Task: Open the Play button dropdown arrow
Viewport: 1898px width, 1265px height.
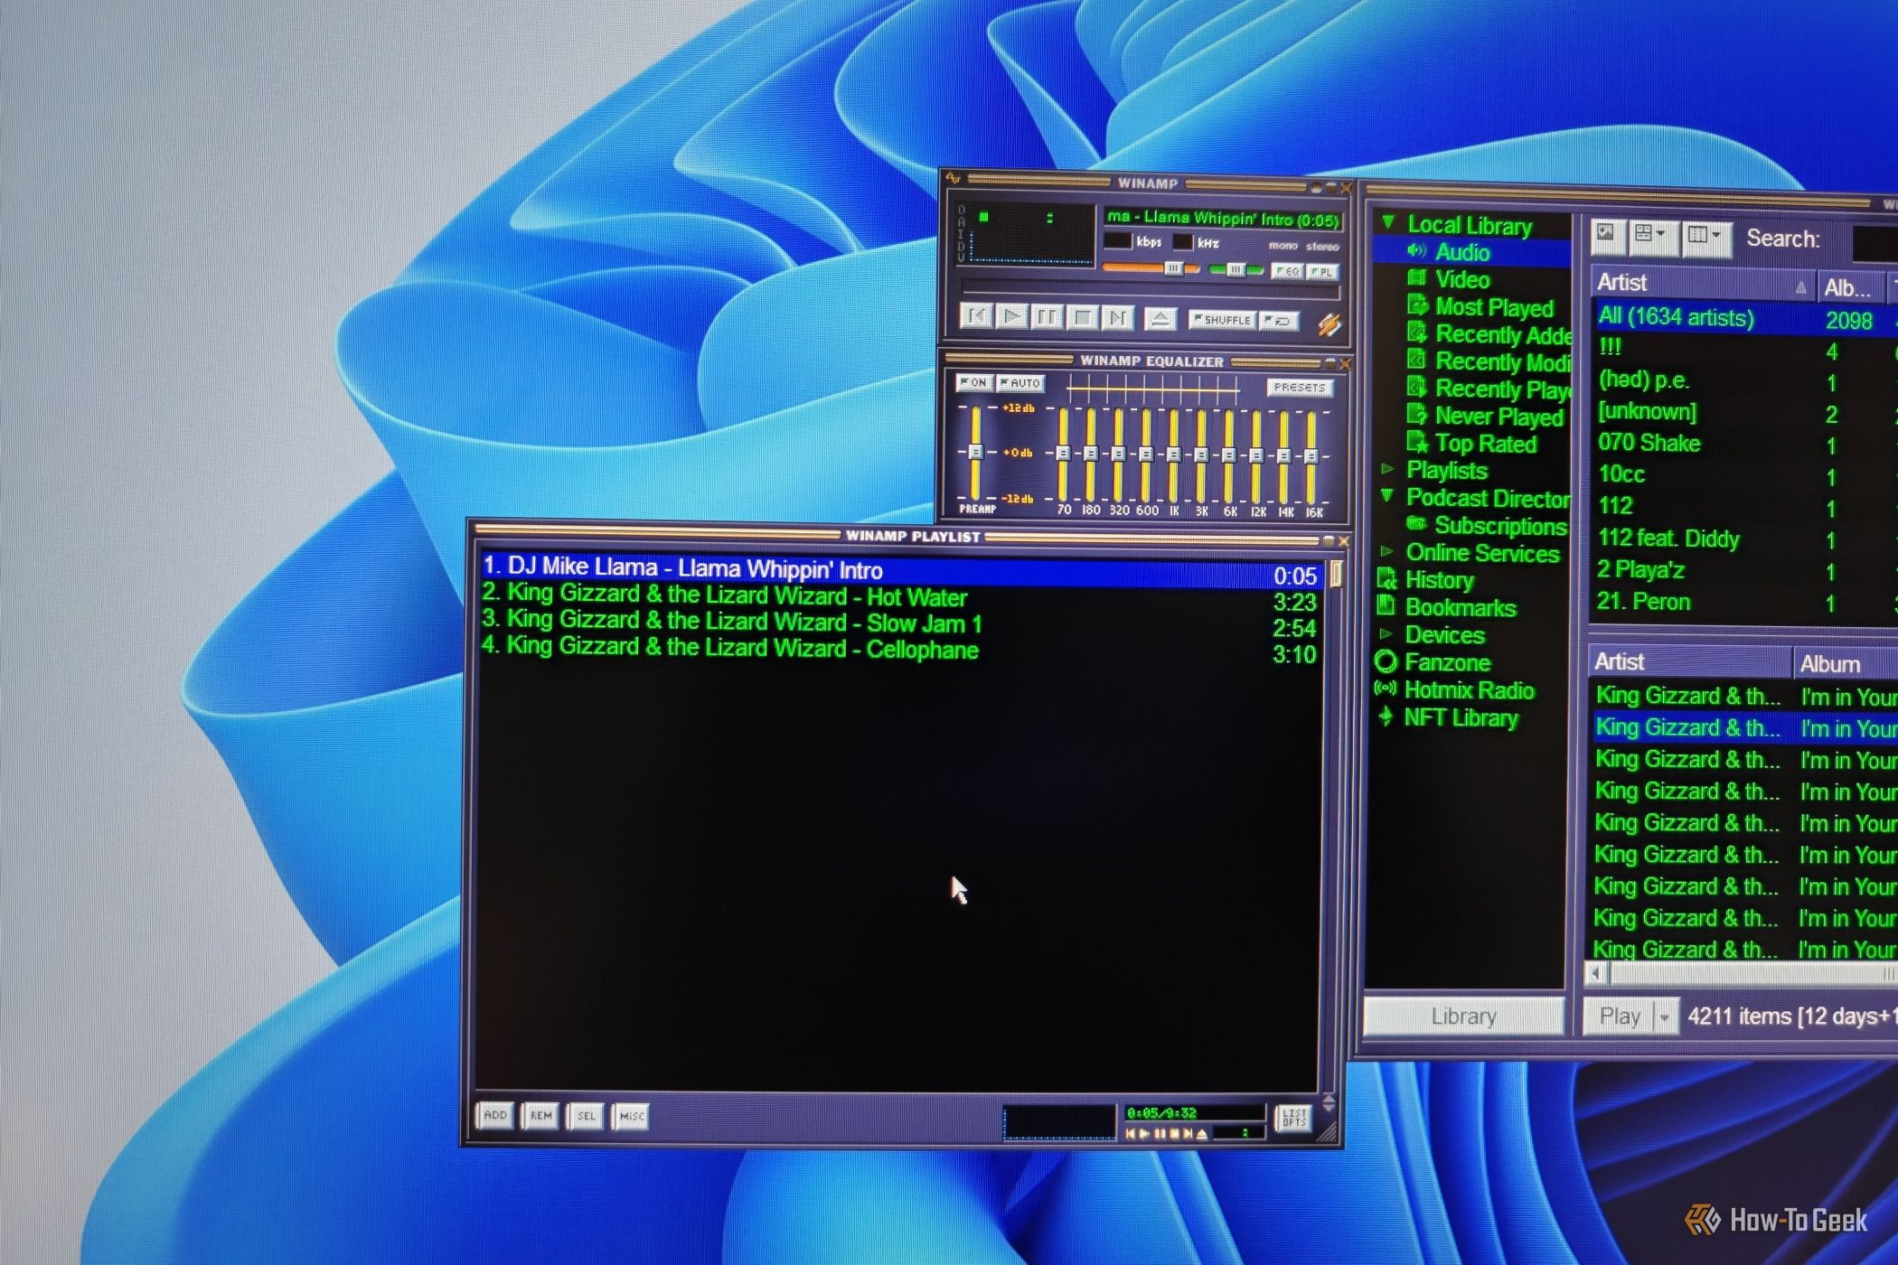Action: [x=1664, y=1017]
